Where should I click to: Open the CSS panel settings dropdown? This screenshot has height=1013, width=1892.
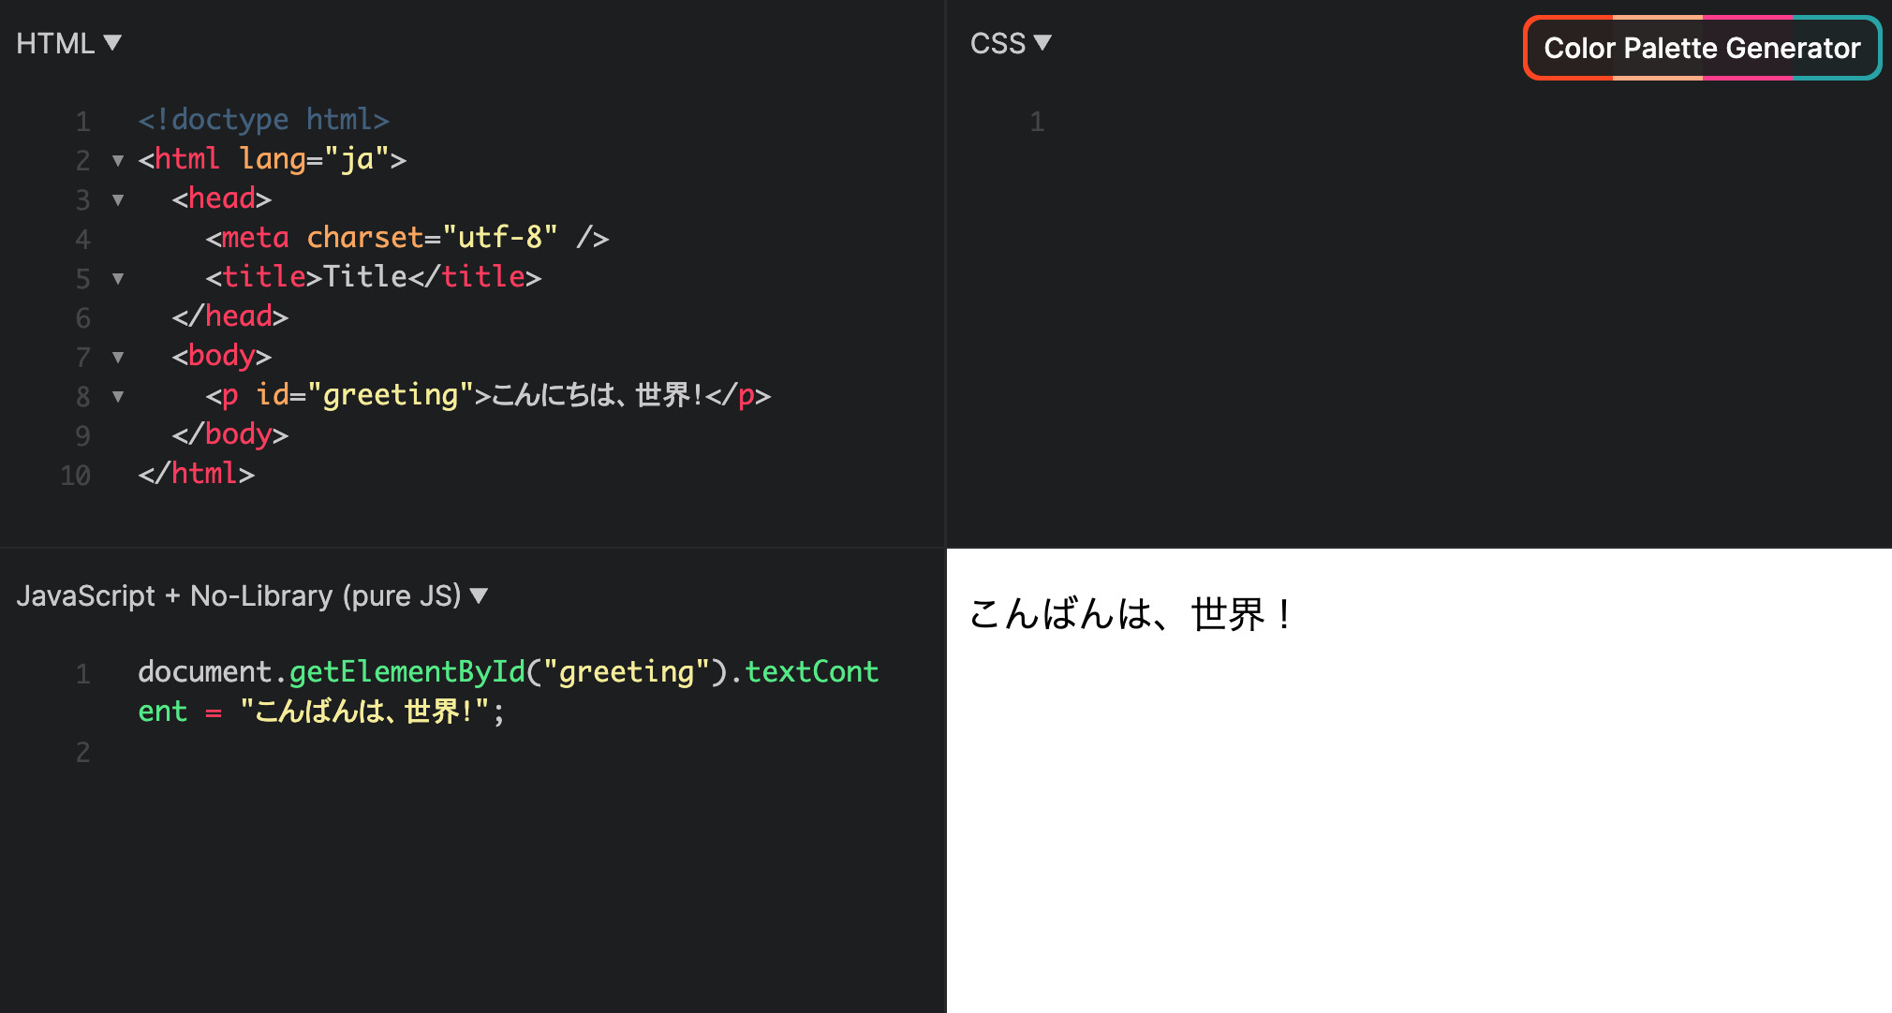pyautogui.click(x=1042, y=42)
